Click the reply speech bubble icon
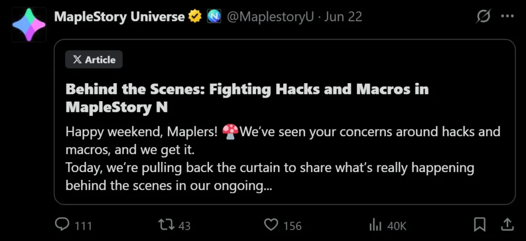 [x=62, y=225]
